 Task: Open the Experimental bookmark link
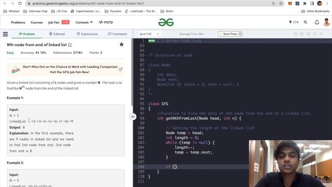[x=86, y=11]
